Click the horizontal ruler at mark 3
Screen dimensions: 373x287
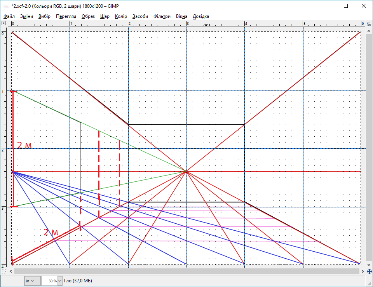pyautogui.click(x=187, y=24)
